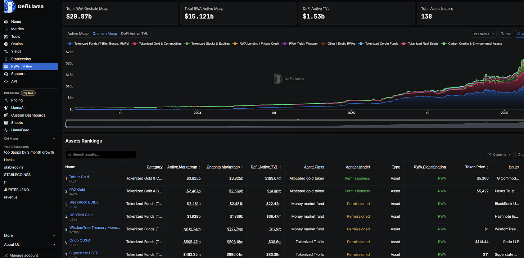Sort table by Token Price arrows
524x258 pixels.
pyautogui.click(x=488, y=167)
